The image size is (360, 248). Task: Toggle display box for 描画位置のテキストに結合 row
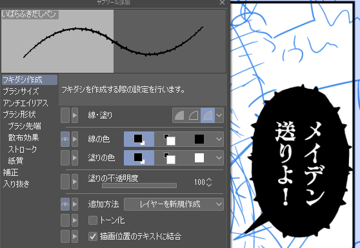pyautogui.click(x=65, y=236)
